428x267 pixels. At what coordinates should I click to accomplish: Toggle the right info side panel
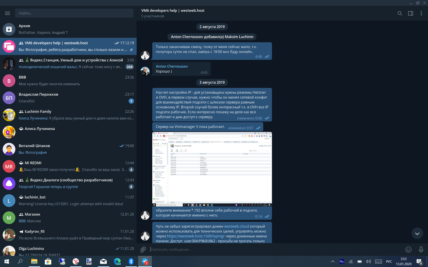tap(411, 14)
